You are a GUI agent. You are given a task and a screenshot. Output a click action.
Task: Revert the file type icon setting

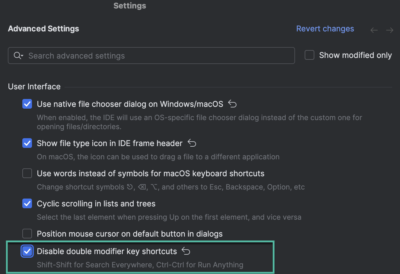point(192,143)
